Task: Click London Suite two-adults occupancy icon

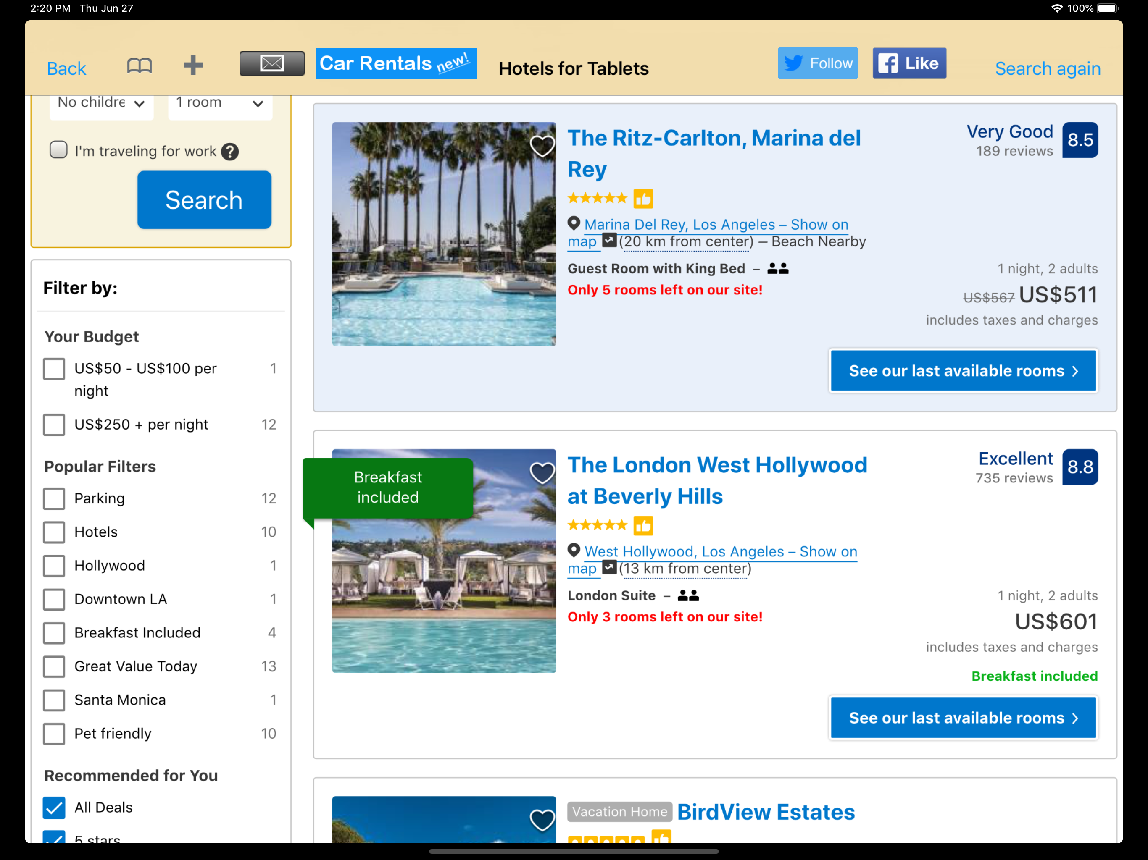Action: click(x=688, y=595)
